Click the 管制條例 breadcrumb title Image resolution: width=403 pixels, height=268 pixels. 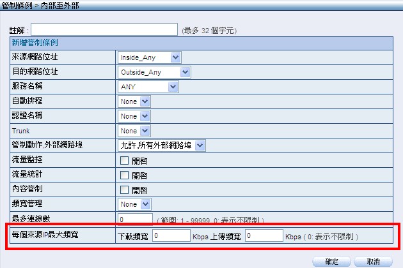14,5
